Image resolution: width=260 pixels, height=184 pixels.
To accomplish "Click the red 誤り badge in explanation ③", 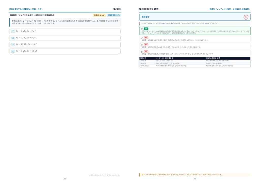I will pos(146,45).
